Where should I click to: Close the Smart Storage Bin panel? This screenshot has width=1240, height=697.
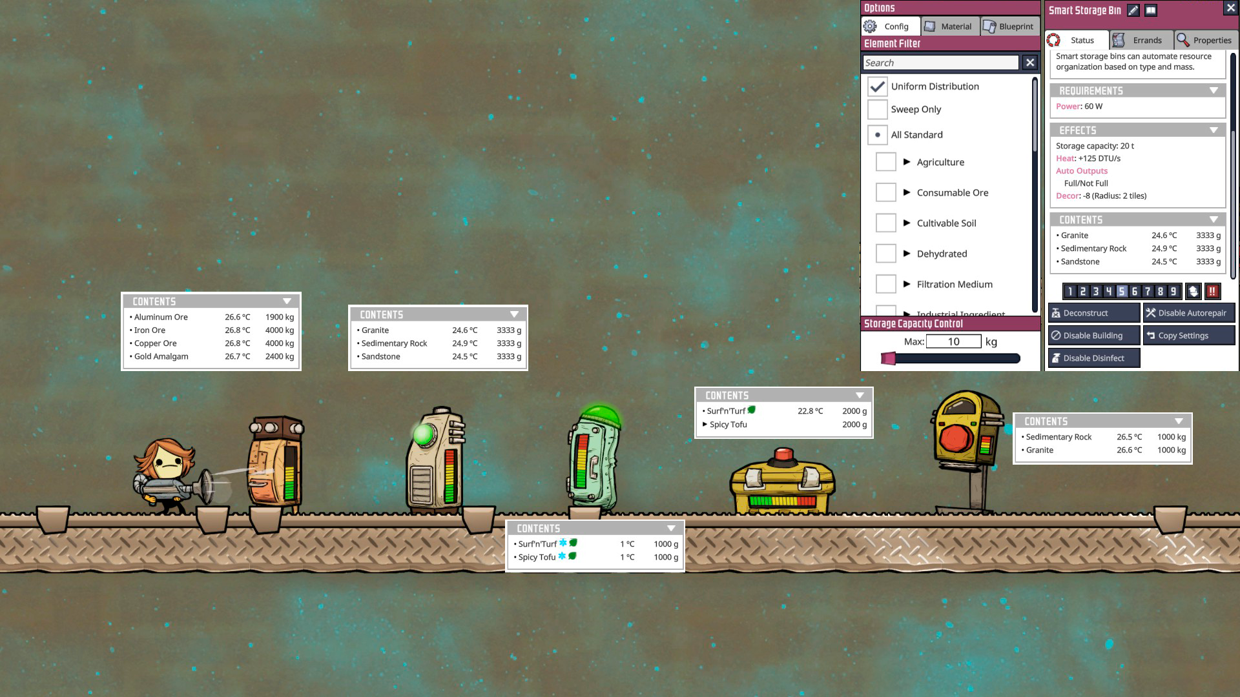click(1230, 8)
